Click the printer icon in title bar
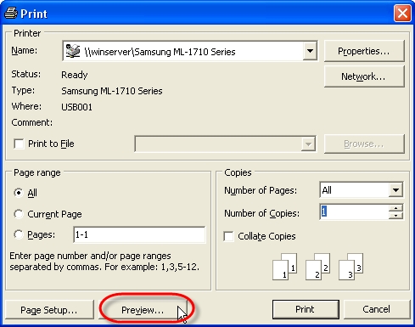415x327 pixels. (x=11, y=13)
